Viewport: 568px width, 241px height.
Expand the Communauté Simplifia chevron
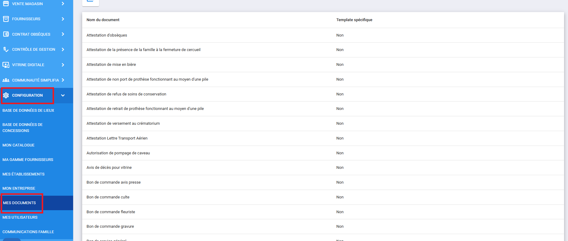click(63, 80)
